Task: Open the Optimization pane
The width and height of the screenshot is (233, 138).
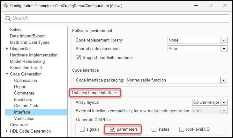Action: (26, 81)
